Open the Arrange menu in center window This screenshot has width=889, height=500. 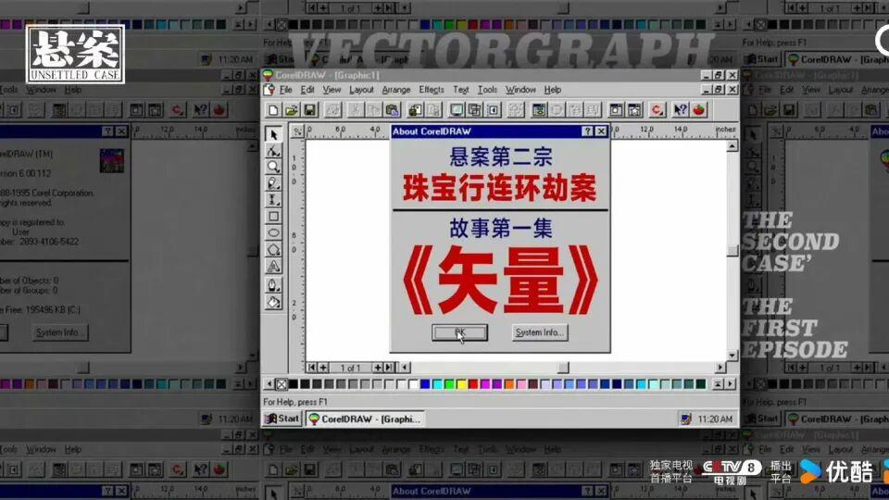click(395, 90)
